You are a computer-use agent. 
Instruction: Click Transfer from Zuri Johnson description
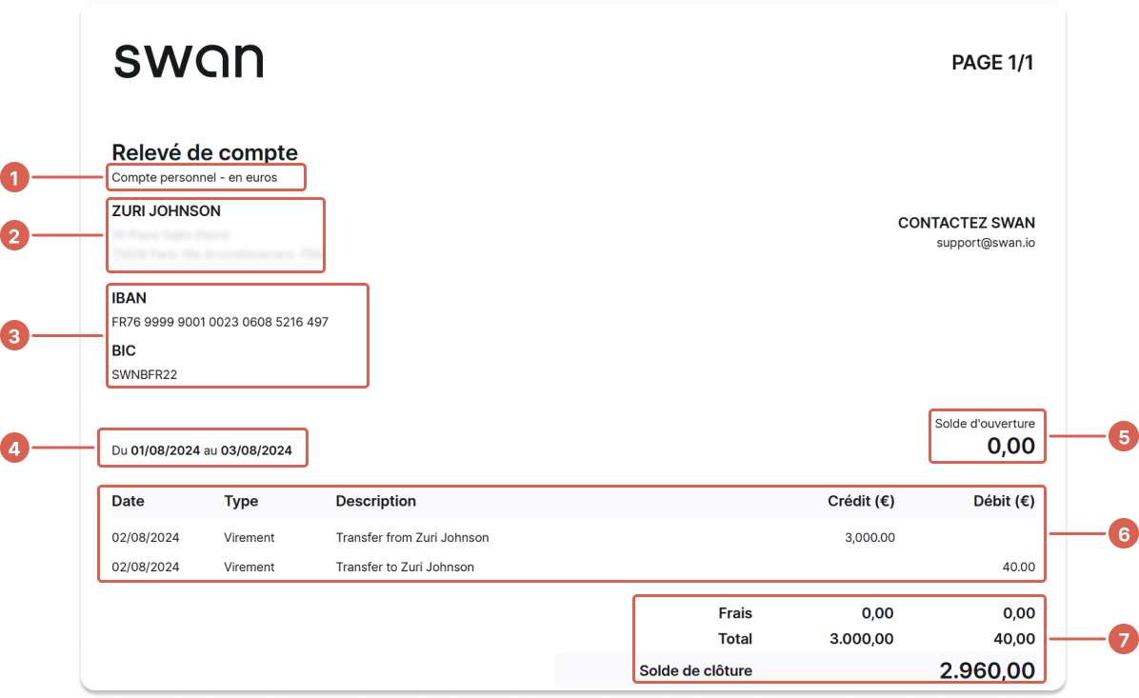pyautogui.click(x=411, y=537)
